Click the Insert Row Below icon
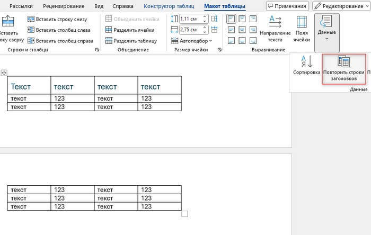This screenshot has height=235, width=371. [x=31, y=19]
